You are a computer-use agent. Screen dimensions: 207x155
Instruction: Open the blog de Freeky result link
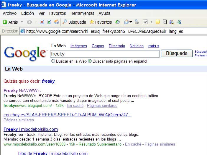[x=53, y=153]
